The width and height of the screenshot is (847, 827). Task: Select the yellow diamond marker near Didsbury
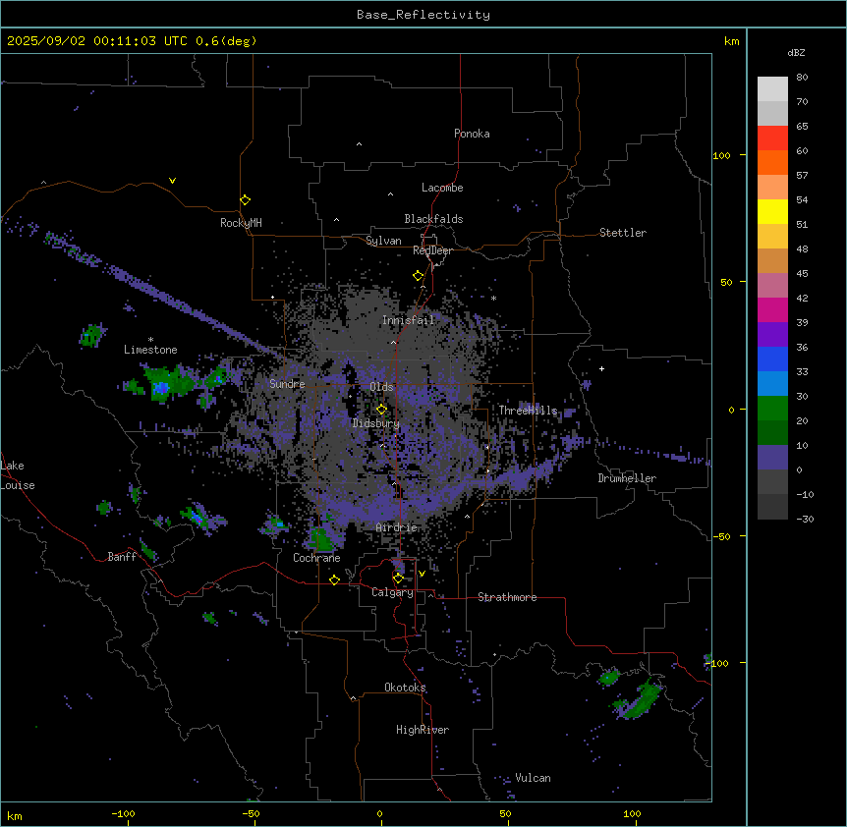(x=382, y=410)
